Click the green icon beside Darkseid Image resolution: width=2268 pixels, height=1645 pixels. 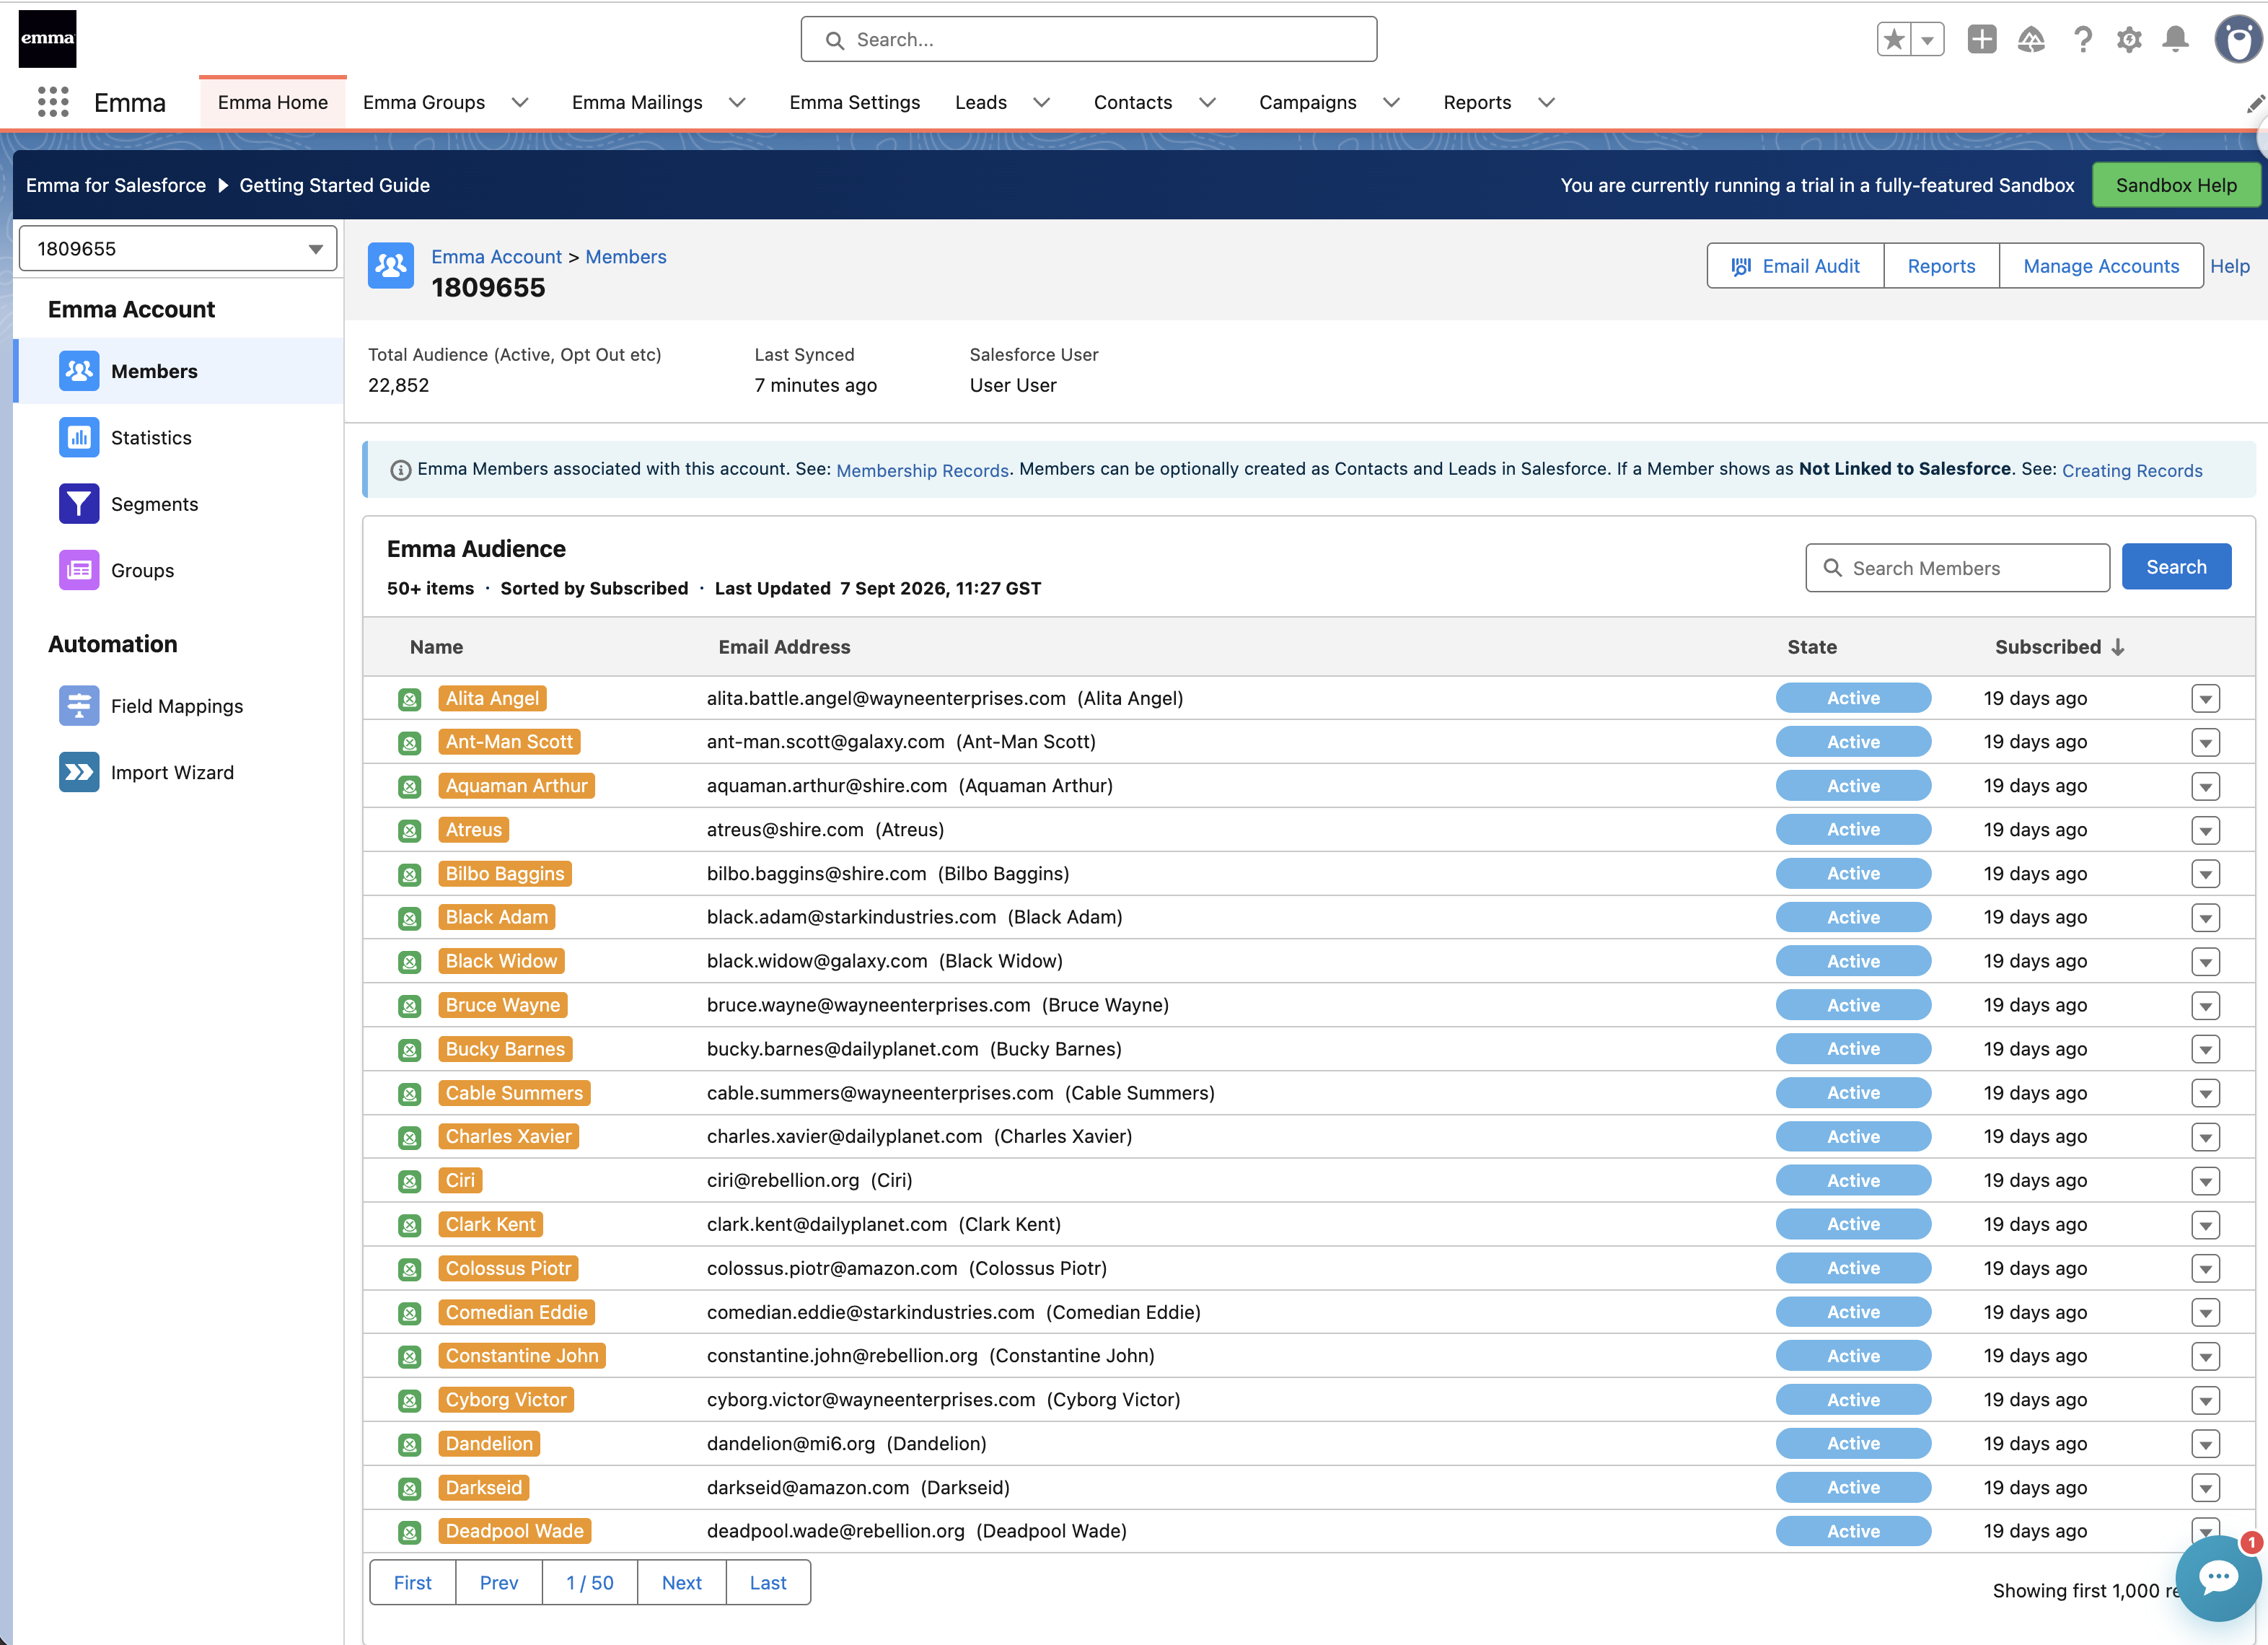click(x=409, y=1488)
